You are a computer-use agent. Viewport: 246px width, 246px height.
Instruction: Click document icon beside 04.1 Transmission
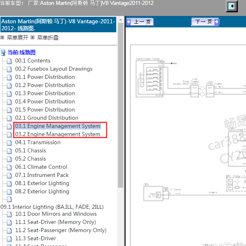(9, 143)
